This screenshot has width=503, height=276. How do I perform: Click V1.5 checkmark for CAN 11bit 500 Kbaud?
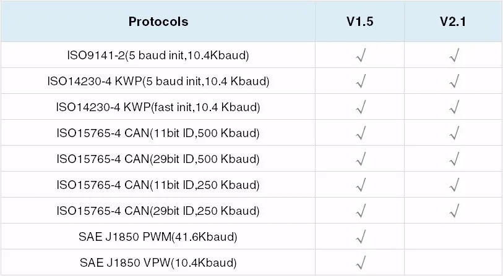point(361,133)
